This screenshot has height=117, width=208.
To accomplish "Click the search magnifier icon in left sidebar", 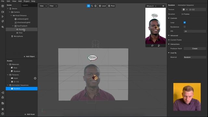I will point(3,27).
